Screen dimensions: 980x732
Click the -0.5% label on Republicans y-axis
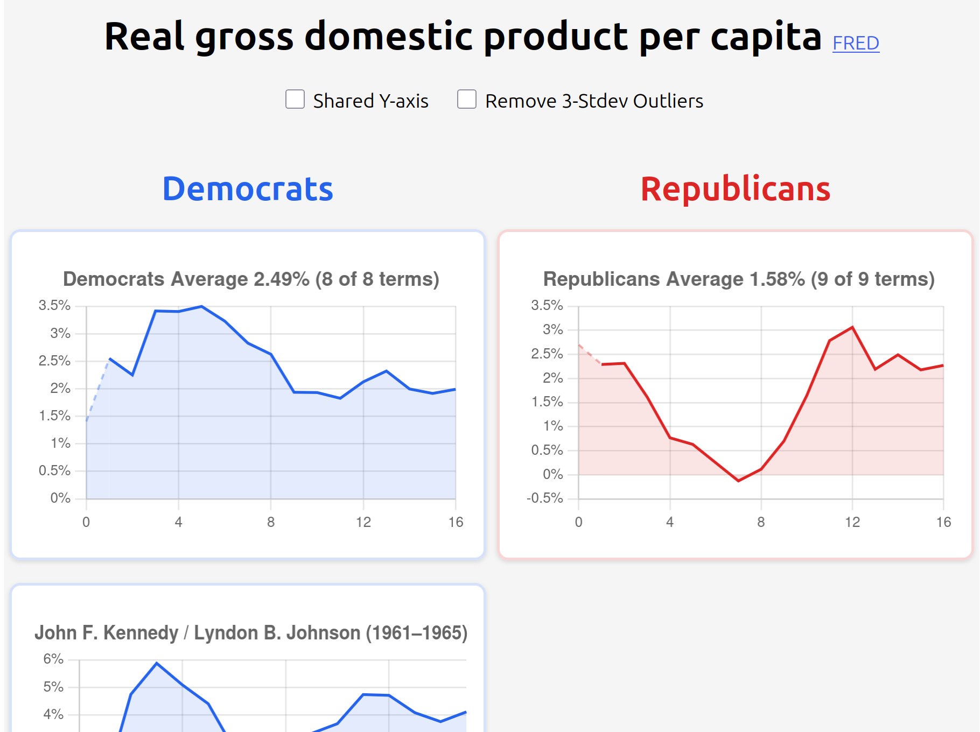(x=545, y=498)
